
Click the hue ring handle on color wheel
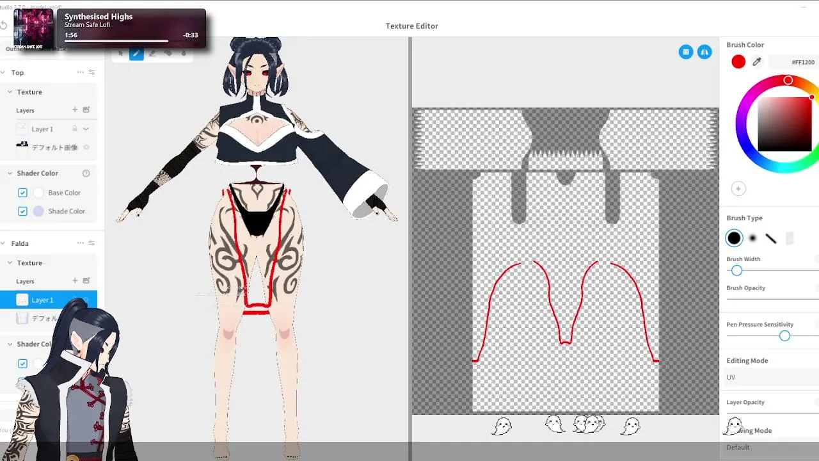[x=788, y=80]
